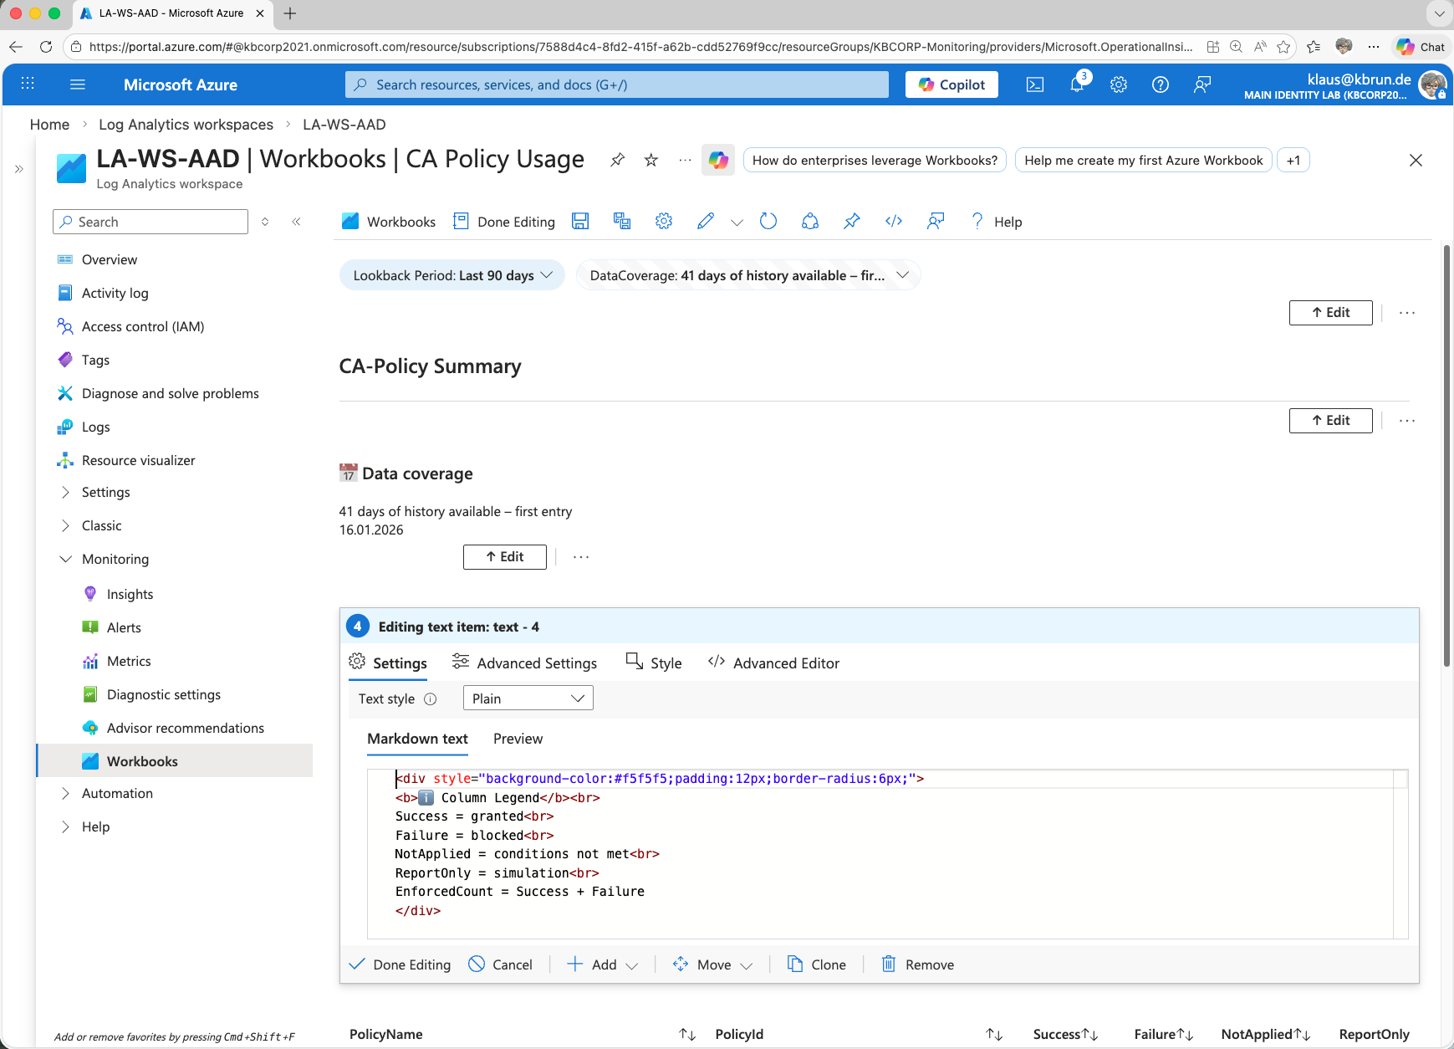Viewport: 1454px width, 1049px height.
Task: Click the Save workbook icon
Action: [580, 222]
